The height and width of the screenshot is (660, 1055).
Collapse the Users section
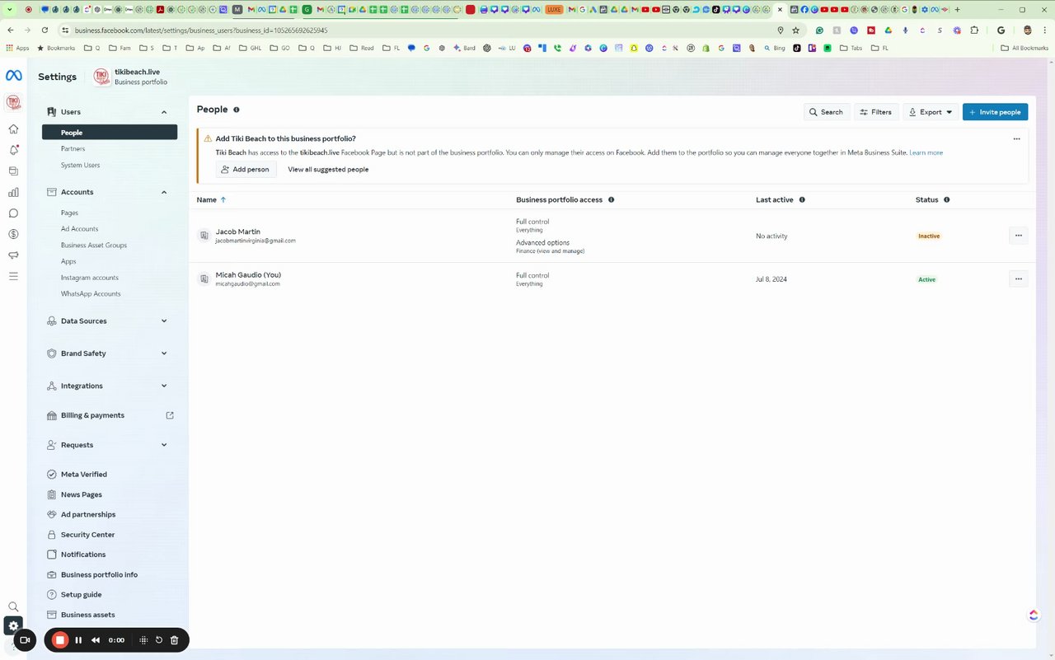[x=164, y=112]
